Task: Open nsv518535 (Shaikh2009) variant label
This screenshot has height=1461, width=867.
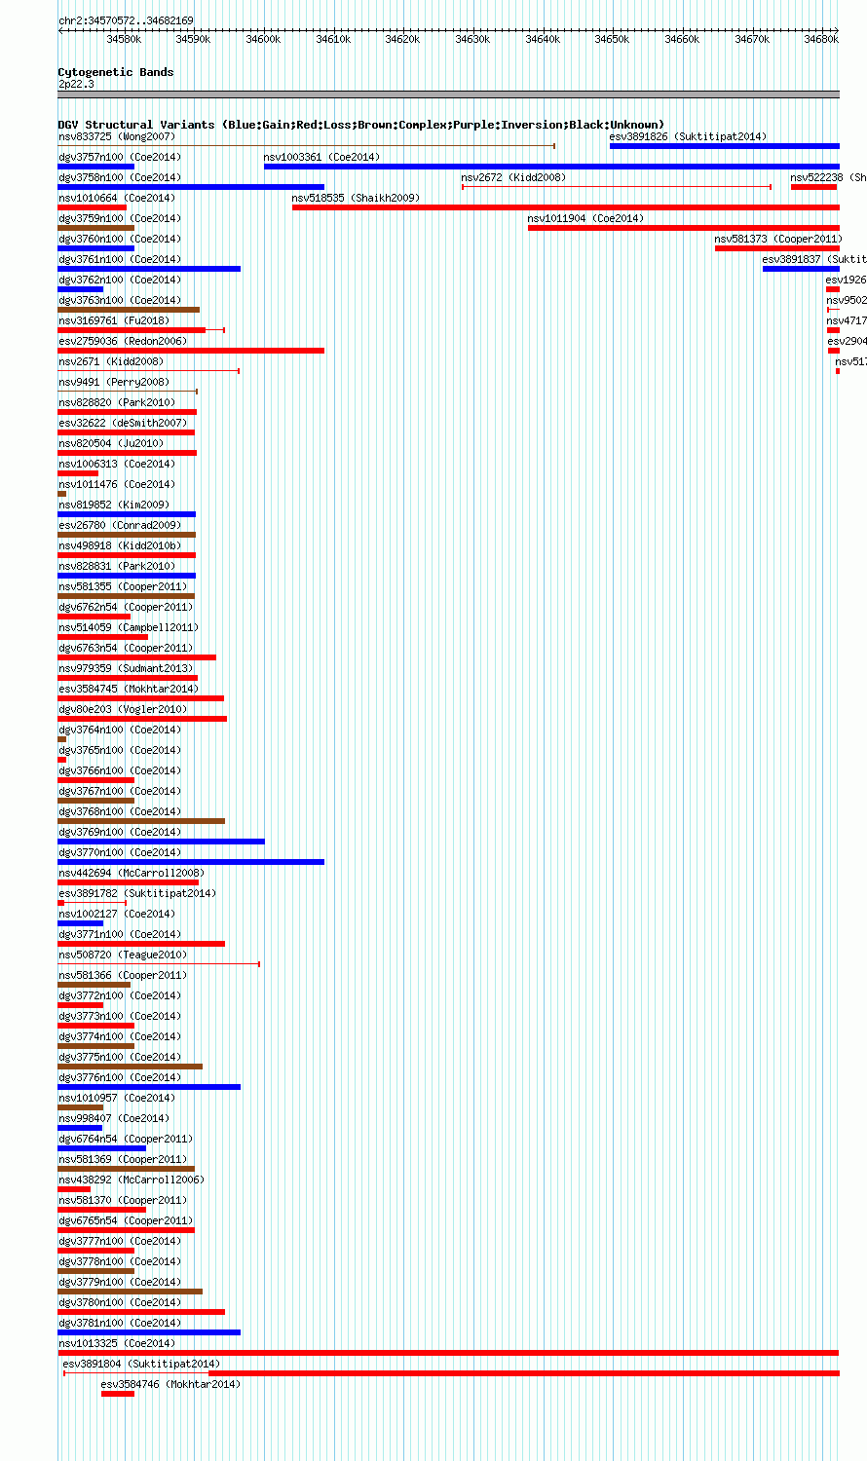Action: click(357, 198)
